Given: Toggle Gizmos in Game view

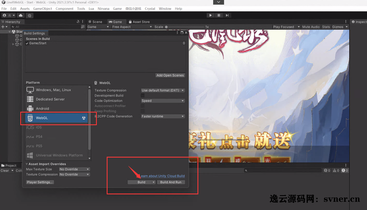Looking at the screenshot, I should (x=338, y=27).
